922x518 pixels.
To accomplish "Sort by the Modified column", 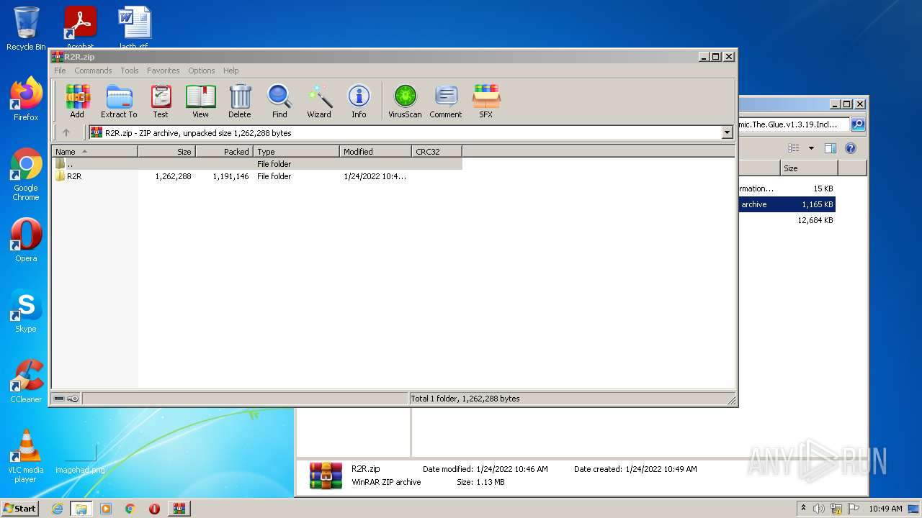I will (375, 152).
